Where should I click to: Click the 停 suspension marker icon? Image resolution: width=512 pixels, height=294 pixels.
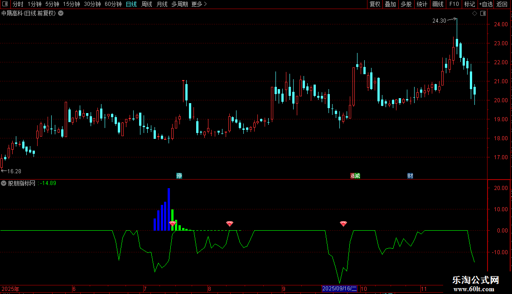coord(179,175)
